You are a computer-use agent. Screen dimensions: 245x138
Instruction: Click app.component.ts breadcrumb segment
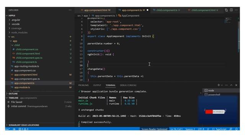pos(105,16)
